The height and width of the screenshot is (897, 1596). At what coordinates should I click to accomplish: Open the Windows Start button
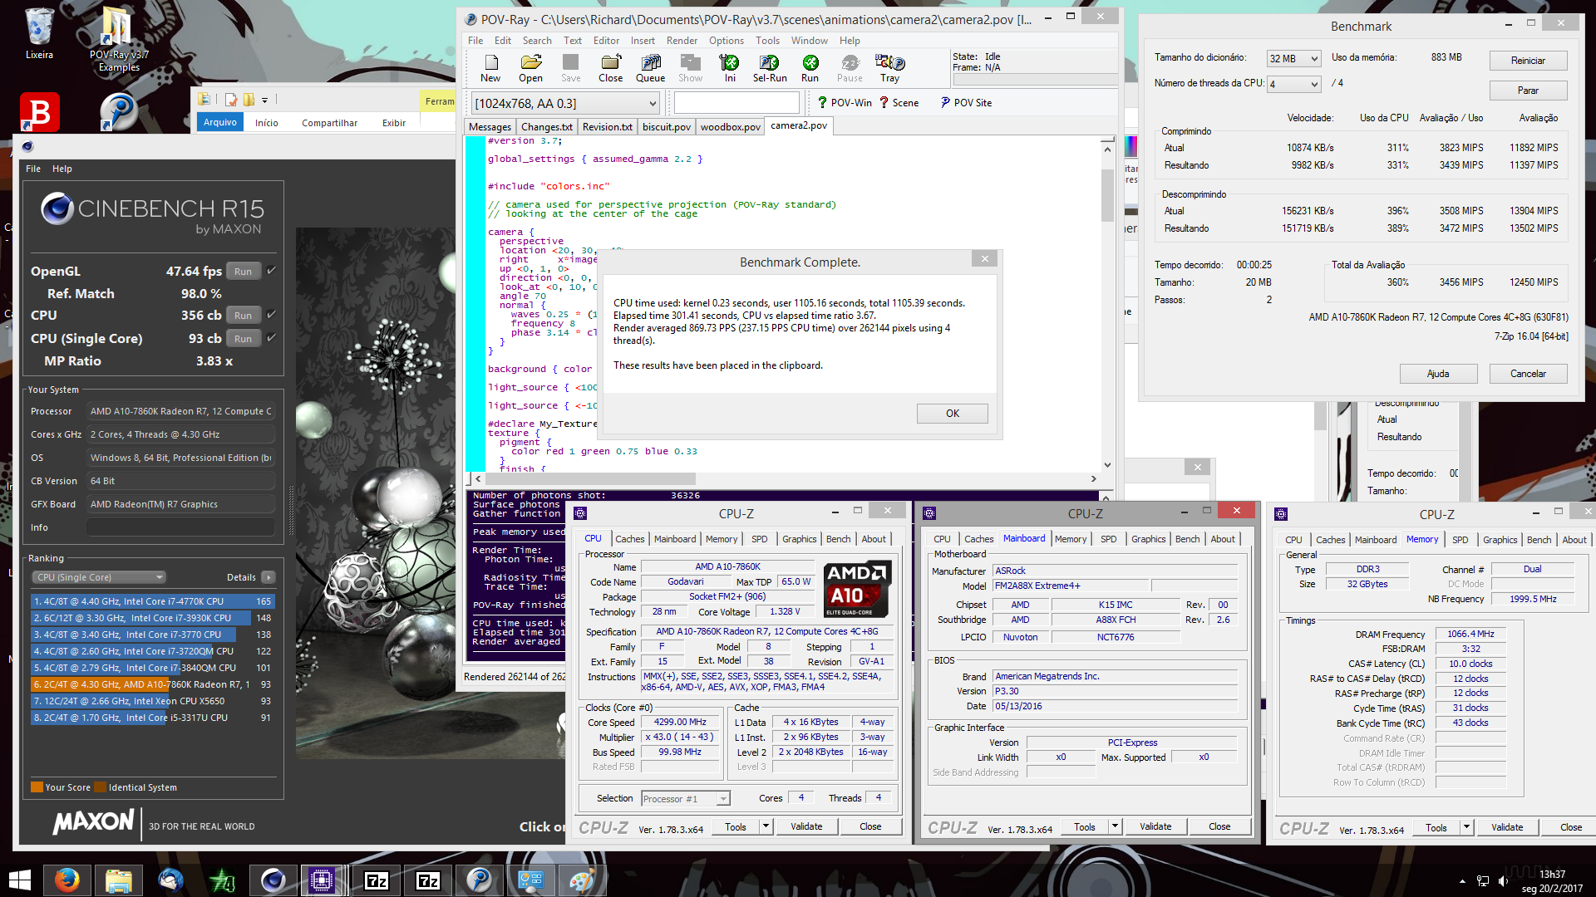(x=20, y=880)
